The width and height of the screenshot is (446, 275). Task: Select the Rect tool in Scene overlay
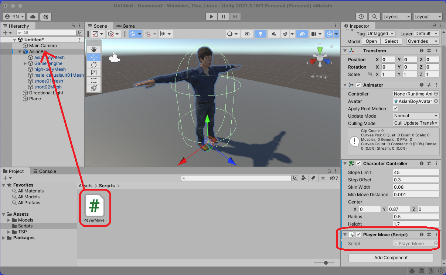pos(93,80)
